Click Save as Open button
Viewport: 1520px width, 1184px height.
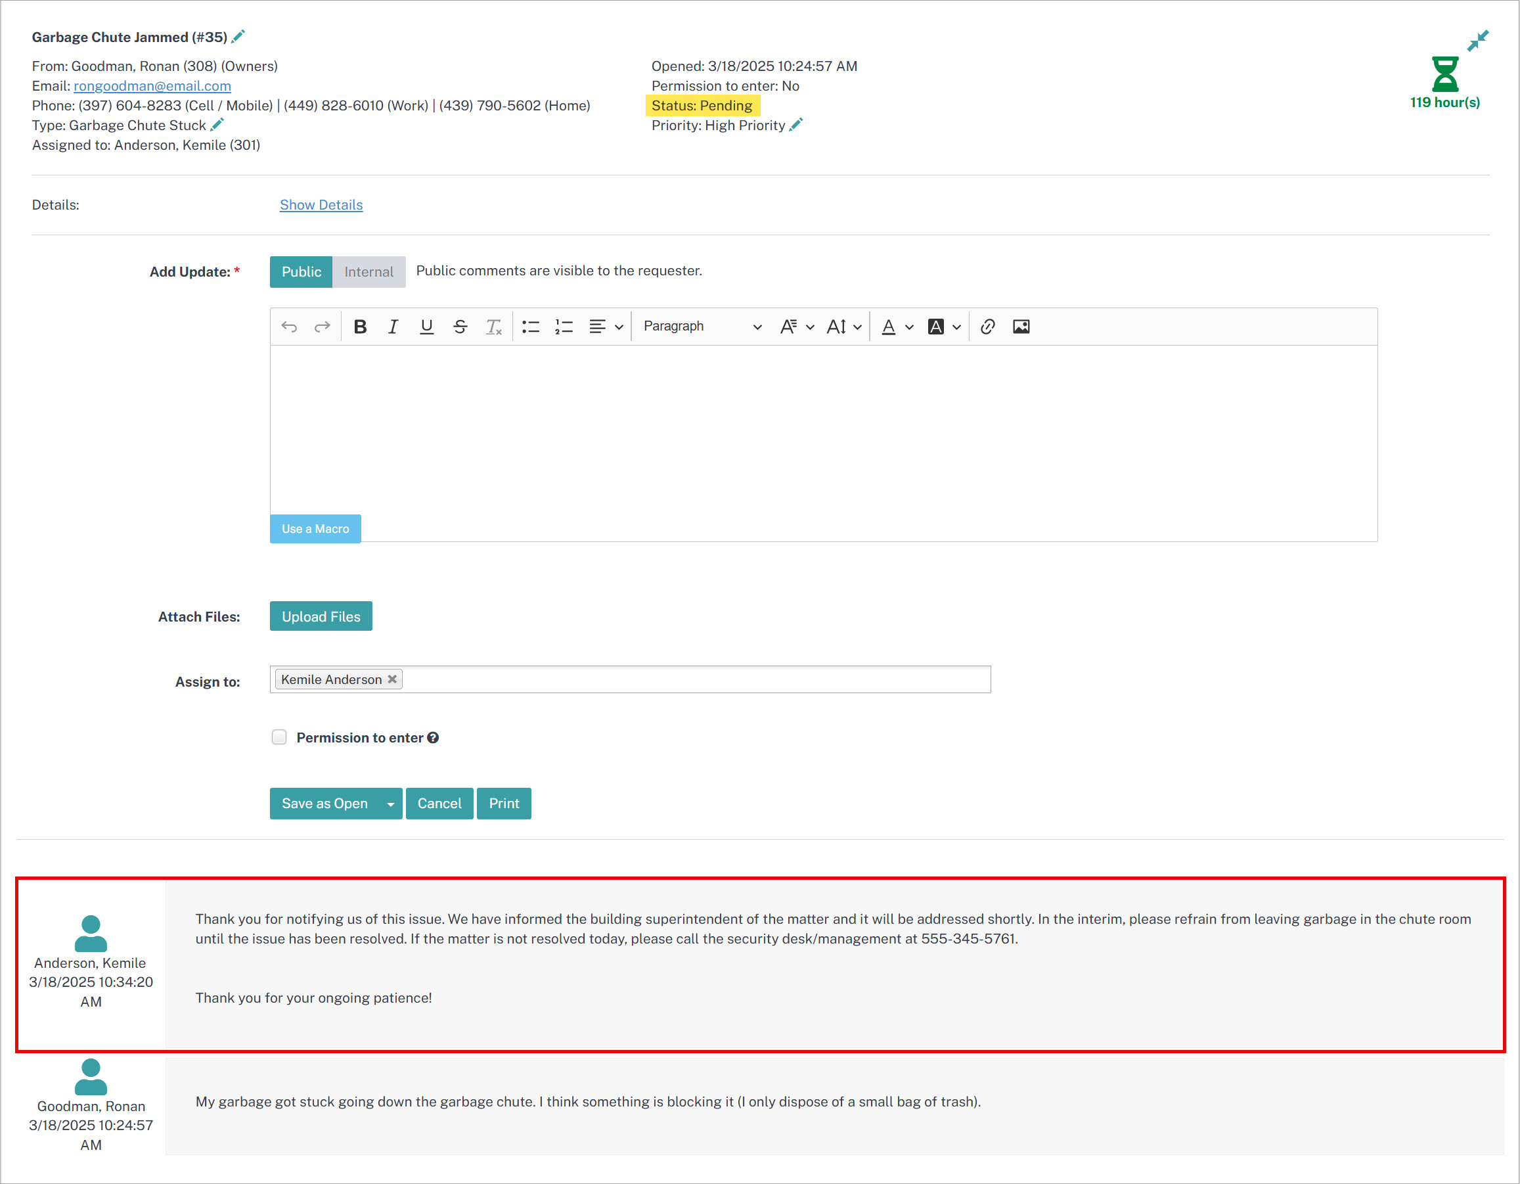click(324, 804)
